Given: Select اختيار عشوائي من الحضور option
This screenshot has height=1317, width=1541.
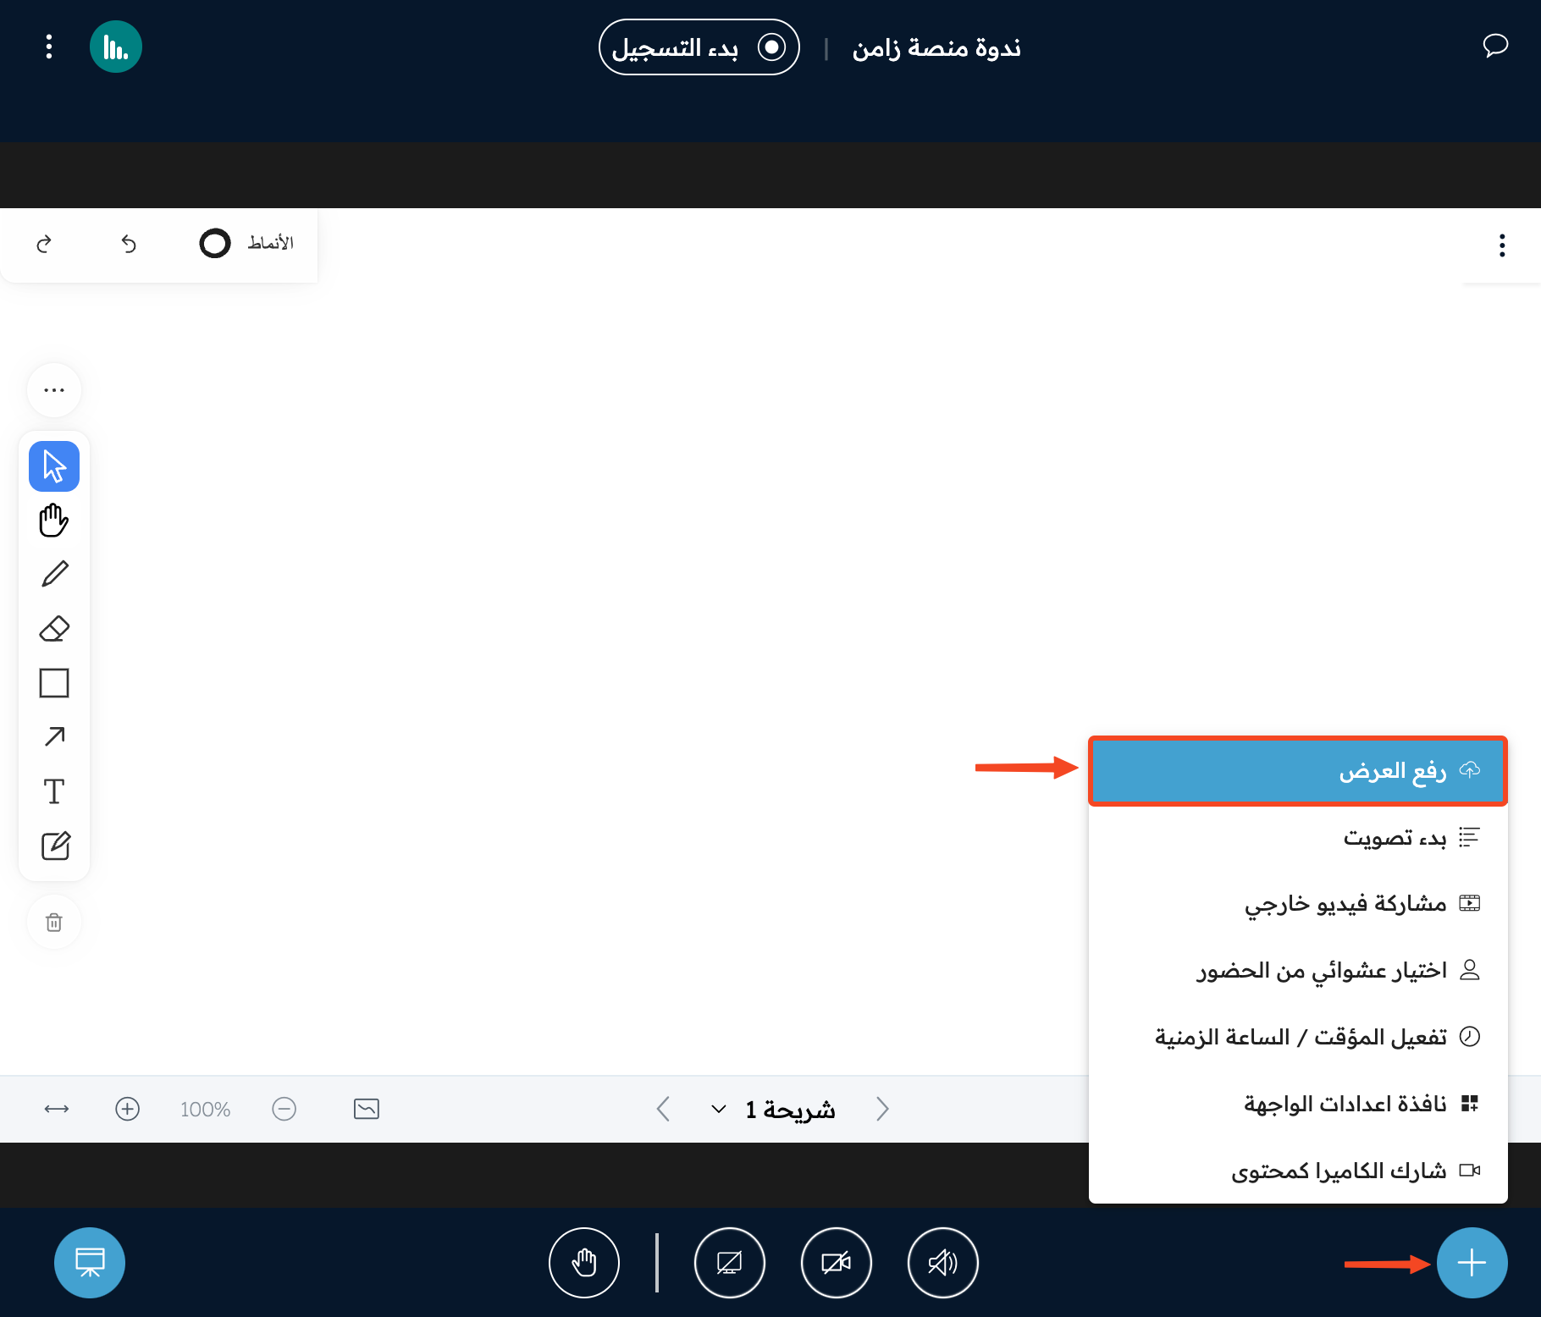Looking at the screenshot, I should (1298, 970).
